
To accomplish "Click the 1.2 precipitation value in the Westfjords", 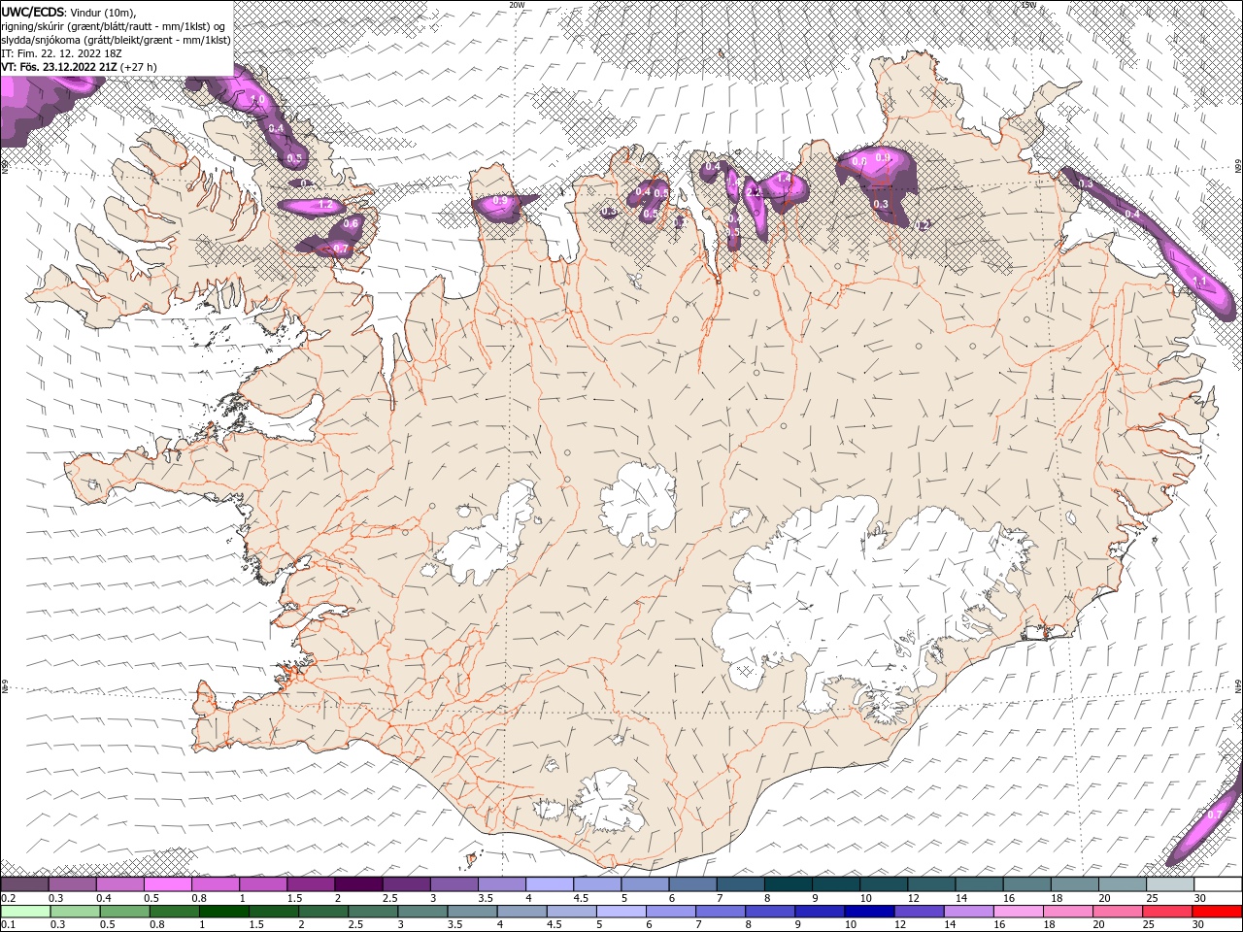I will [326, 206].
